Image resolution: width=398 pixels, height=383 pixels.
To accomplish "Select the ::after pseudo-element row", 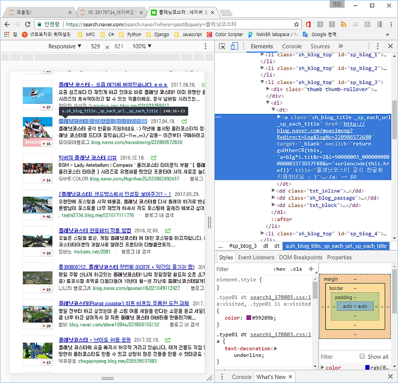I will pos(282,219).
